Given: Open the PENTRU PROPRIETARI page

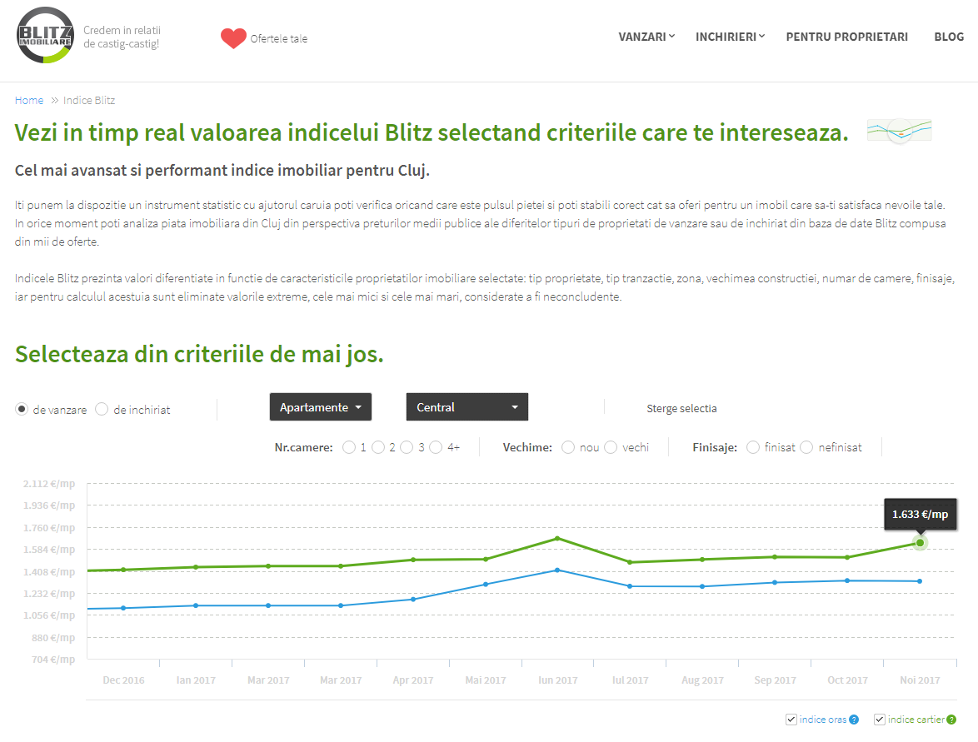Looking at the screenshot, I should click(x=846, y=37).
